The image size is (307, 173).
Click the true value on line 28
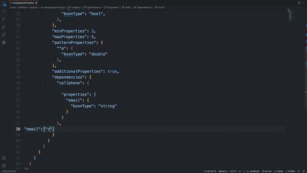(112, 72)
